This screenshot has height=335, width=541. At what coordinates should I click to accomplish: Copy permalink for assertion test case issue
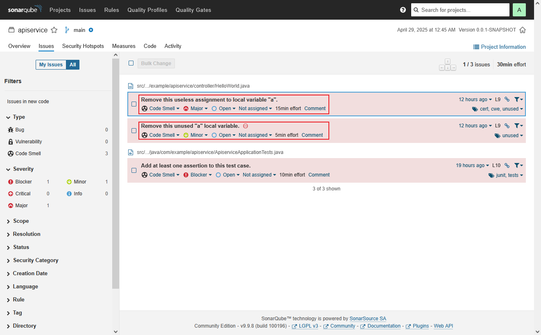point(507,165)
